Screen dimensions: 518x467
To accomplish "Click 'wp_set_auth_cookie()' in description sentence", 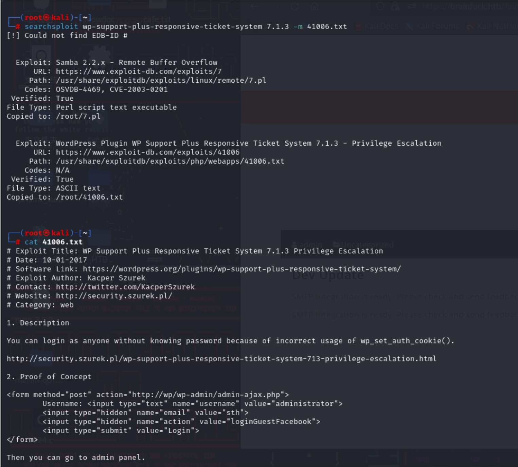I will pyautogui.click(x=405, y=341).
